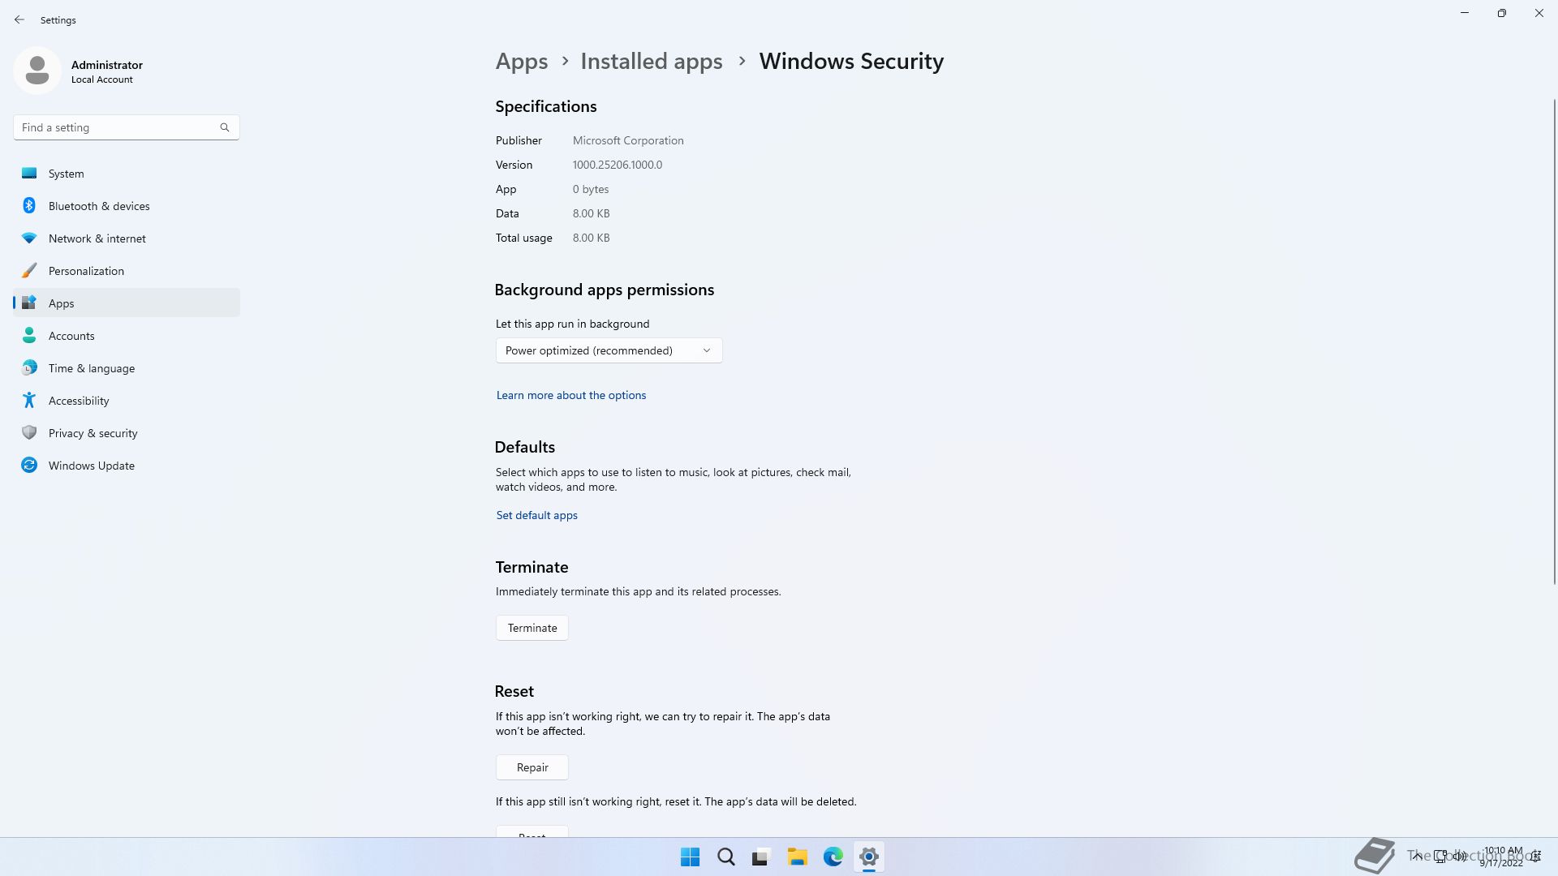Click the vertical scrollbar thumb
This screenshot has height=876, width=1558.
(1554, 341)
